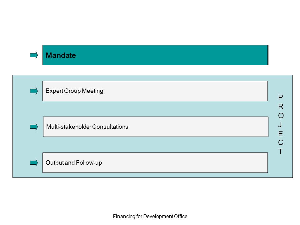The image size is (300, 225).
Task: Click the letter J in vertical PROJECT
Action: tap(280, 125)
